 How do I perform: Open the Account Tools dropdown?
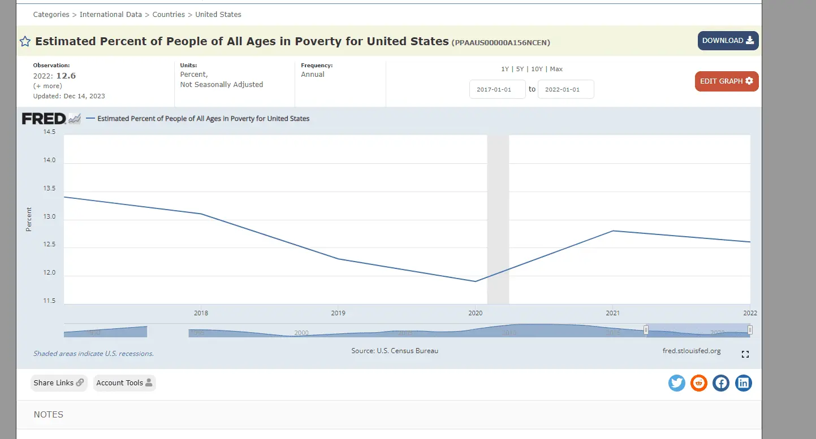pos(124,383)
